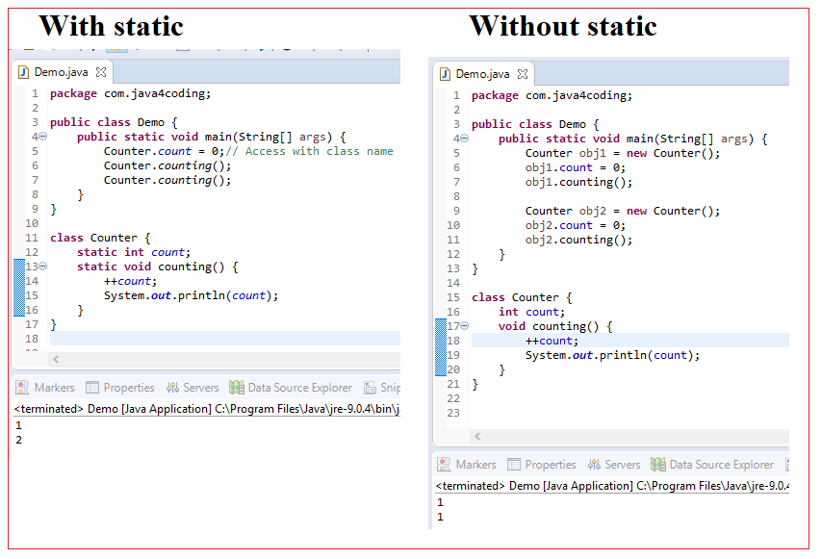Viewport: 821px width, 559px height.
Task: Open the Markers view in right panel
Action: click(466, 464)
